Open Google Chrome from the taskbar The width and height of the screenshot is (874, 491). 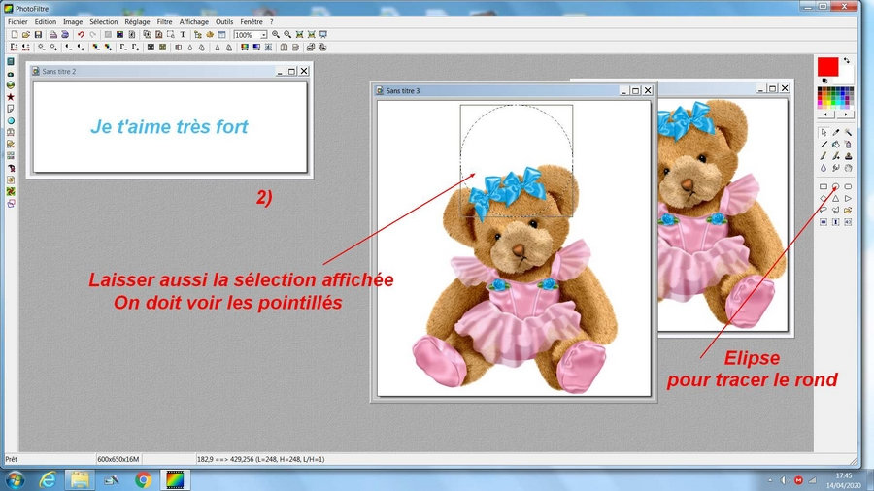[x=144, y=479]
